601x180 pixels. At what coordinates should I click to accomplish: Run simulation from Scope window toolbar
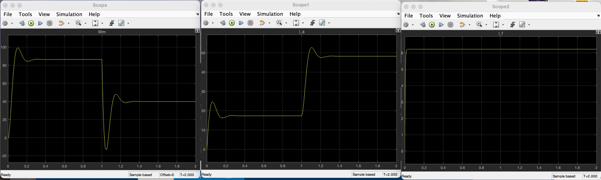coord(31,23)
